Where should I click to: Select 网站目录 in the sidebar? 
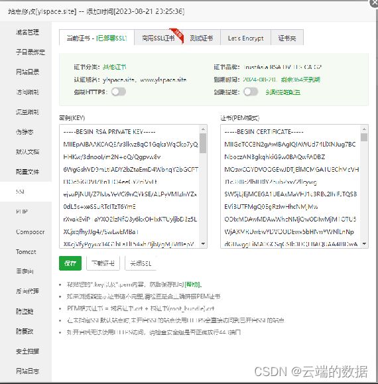pos(27,72)
